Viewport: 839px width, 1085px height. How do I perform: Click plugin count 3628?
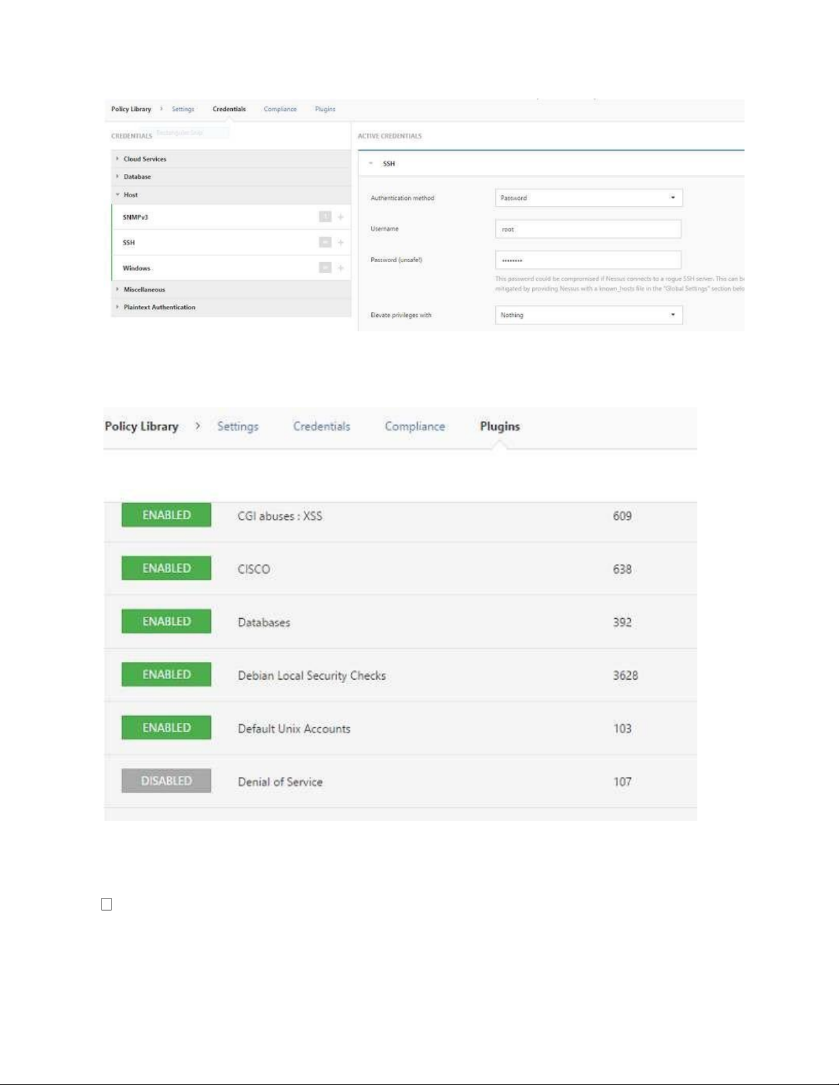tap(625, 676)
